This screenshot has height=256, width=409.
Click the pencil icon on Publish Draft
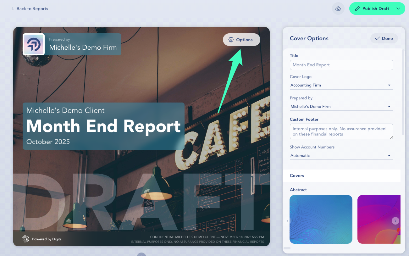(357, 8)
